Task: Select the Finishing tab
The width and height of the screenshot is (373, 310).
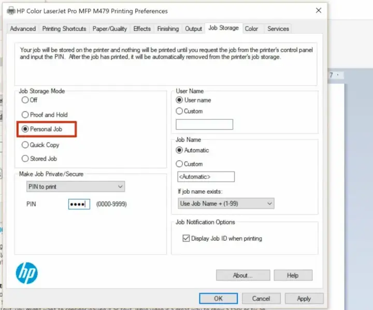Action: click(x=168, y=29)
